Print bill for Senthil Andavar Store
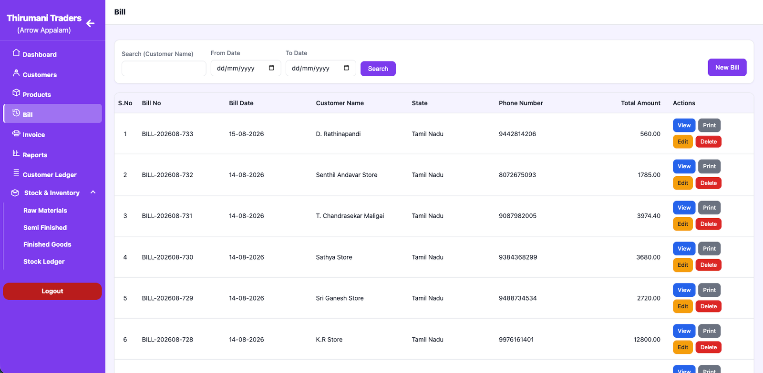The height and width of the screenshot is (373, 763). [x=709, y=166]
